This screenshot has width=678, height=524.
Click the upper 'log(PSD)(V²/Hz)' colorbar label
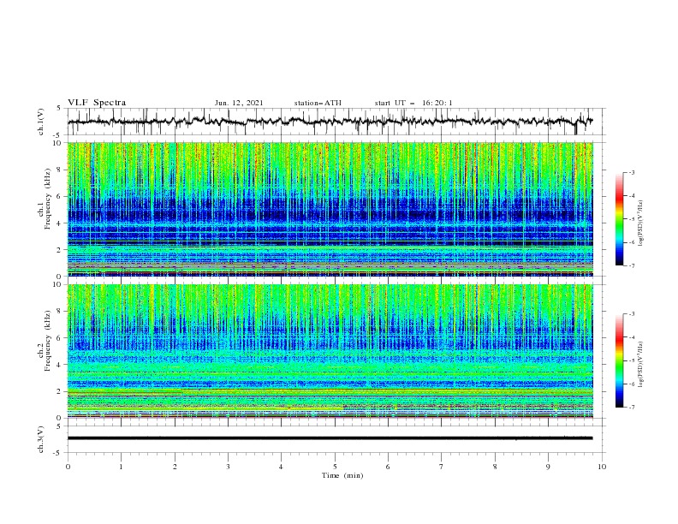coord(640,223)
